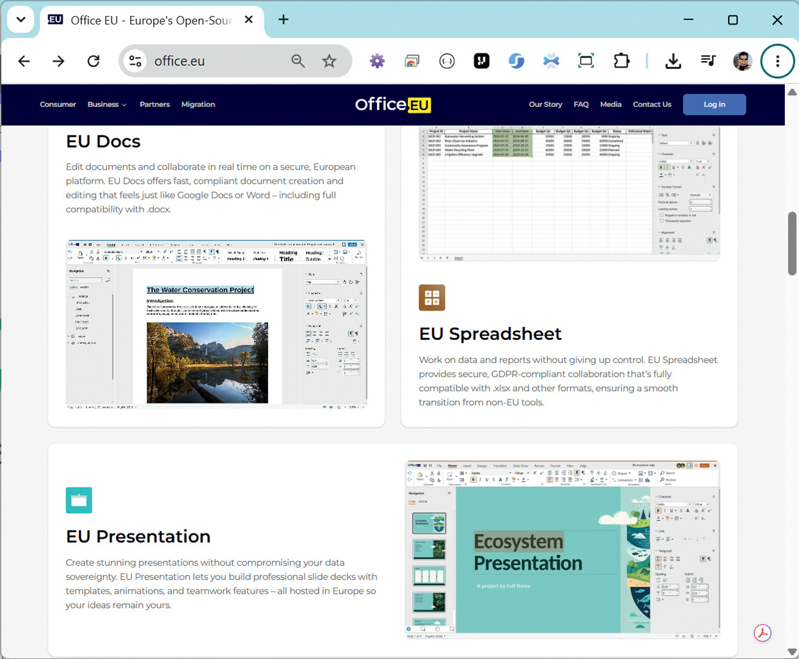
Task: Go back to the previous page
Action: click(24, 61)
